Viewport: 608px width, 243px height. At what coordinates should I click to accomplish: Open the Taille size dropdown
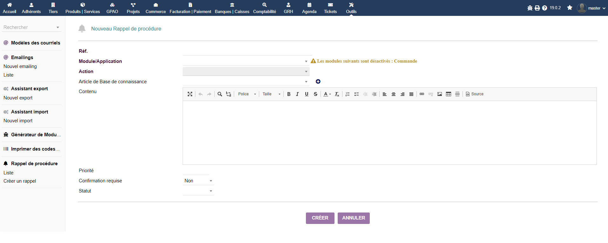click(x=272, y=94)
